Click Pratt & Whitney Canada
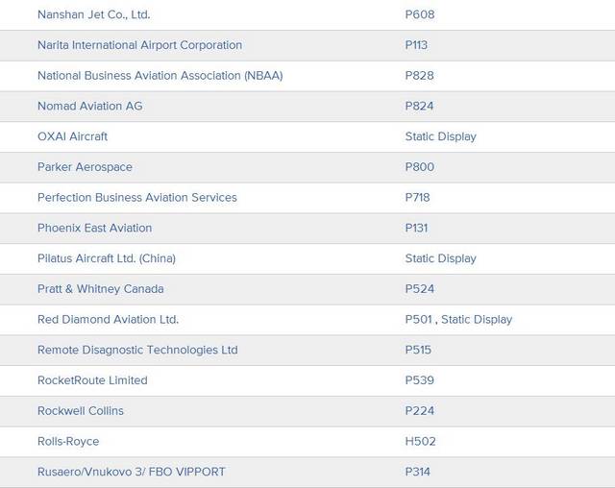The width and height of the screenshot is (615, 488). coord(100,289)
